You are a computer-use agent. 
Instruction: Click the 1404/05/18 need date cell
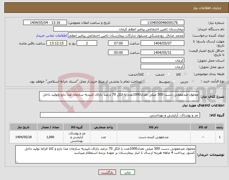(23, 137)
